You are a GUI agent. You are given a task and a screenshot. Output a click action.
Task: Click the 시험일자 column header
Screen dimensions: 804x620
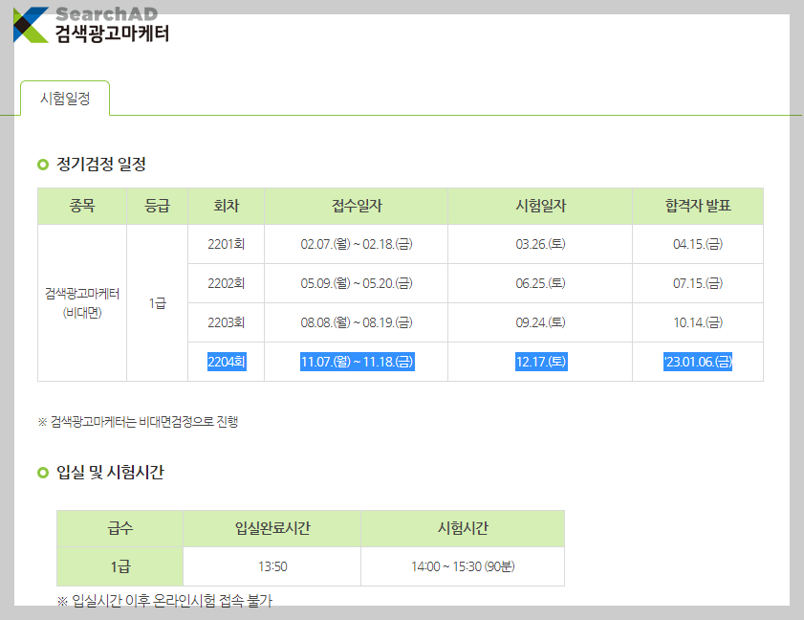(540, 206)
